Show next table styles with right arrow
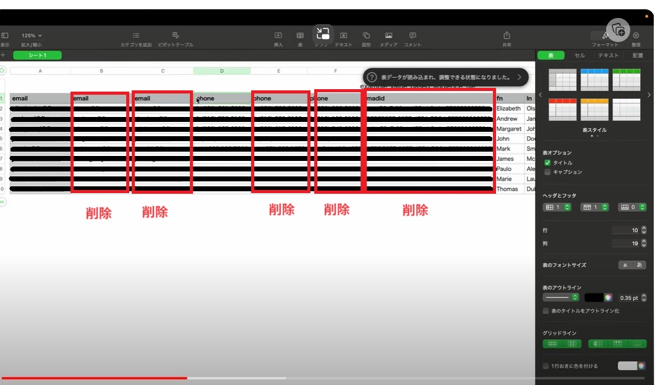The image size is (655, 385). pyautogui.click(x=649, y=95)
